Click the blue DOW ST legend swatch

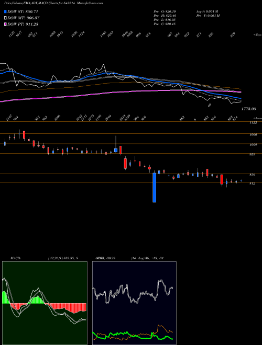coord(6,12)
